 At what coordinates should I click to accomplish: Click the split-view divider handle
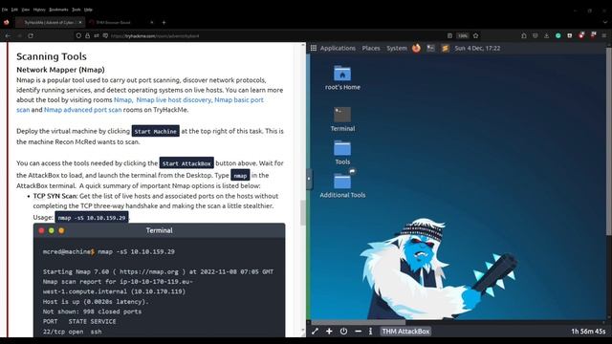pos(309,179)
